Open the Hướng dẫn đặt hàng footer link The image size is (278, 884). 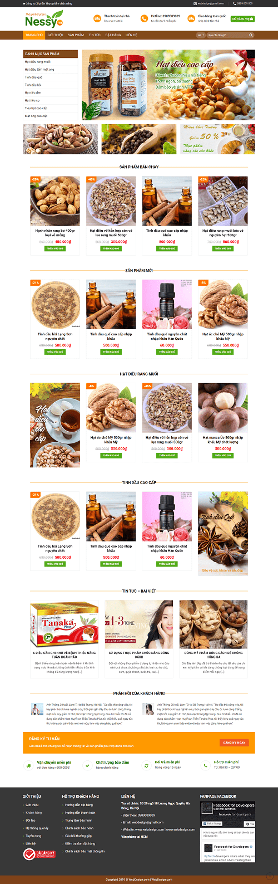[79, 805]
